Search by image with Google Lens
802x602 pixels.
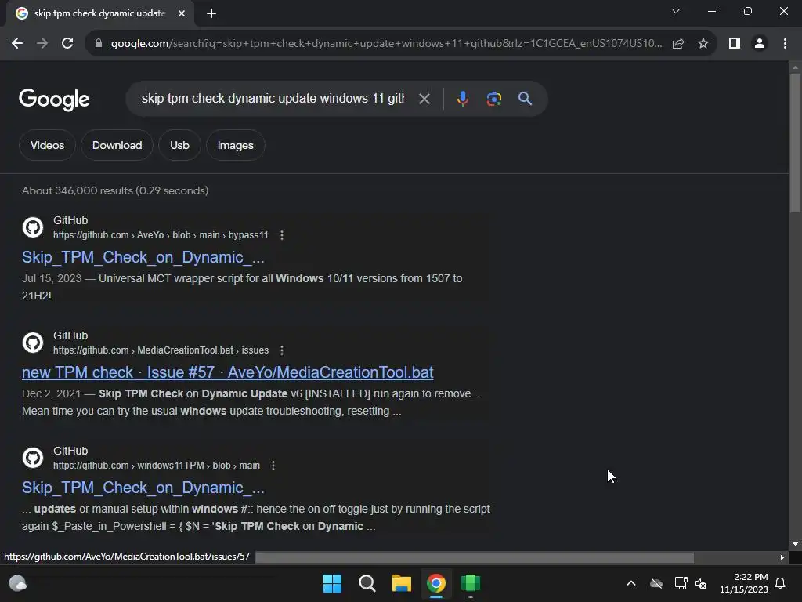coord(493,99)
